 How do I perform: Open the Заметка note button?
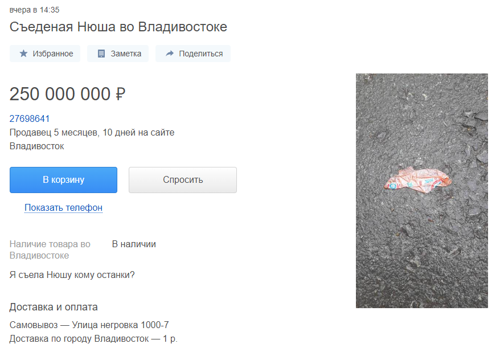(118, 54)
